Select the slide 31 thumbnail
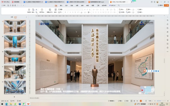 coord(15,72)
